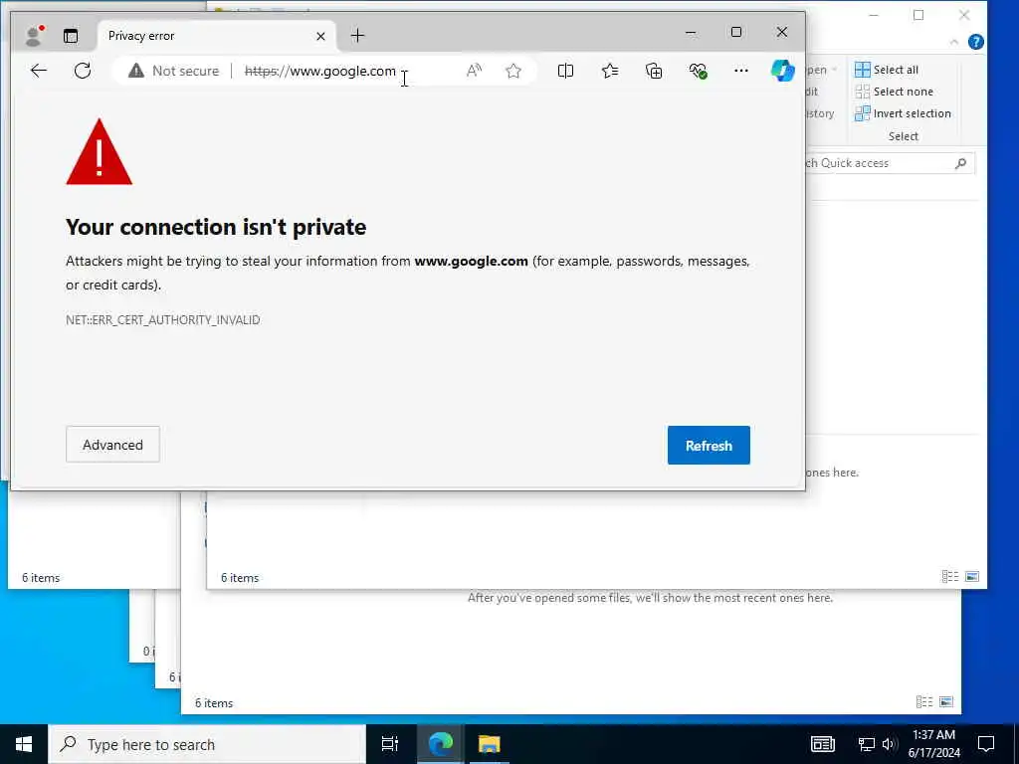Open the Not secure site information warning
This screenshot has width=1019, height=764.
tap(173, 71)
